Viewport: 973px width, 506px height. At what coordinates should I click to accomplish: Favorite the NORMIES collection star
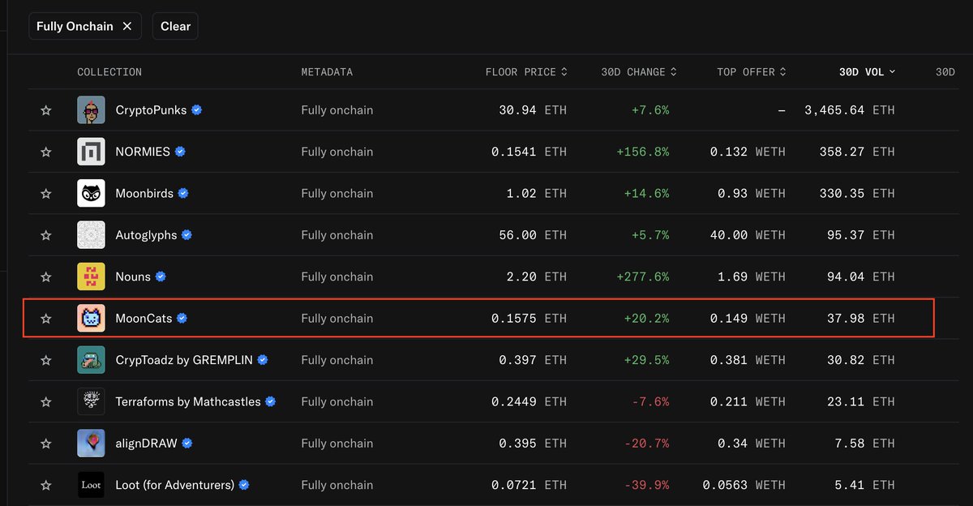pyautogui.click(x=46, y=152)
